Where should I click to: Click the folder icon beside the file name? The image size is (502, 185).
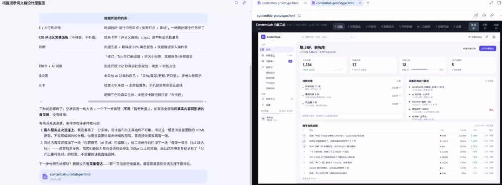tap(299, 15)
